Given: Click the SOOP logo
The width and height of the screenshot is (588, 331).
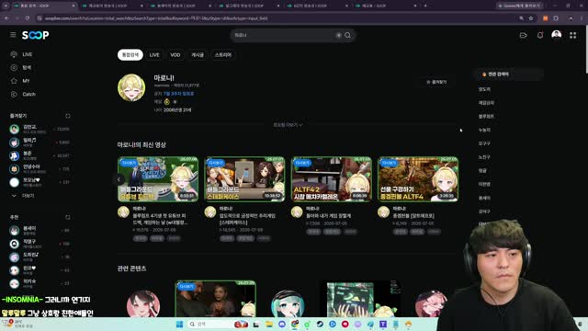Looking at the screenshot, I should [x=35, y=35].
